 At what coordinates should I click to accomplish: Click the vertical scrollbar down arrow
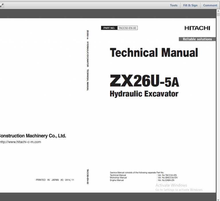pos(218,200)
